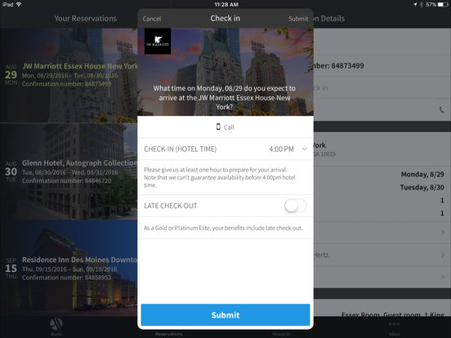Tap the Wi-Fi icon in the status bar
Viewport: 451px width, 338px height.
(19, 4)
